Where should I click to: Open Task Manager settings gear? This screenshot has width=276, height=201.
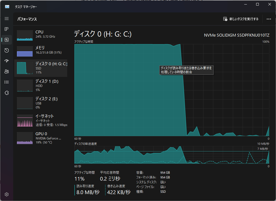[x=7, y=194]
